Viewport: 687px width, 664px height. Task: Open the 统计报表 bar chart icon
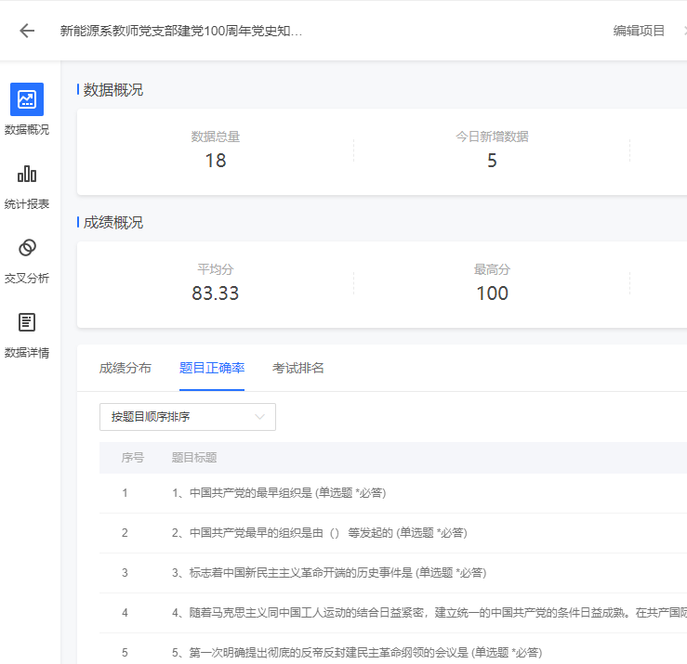click(27, 174)
